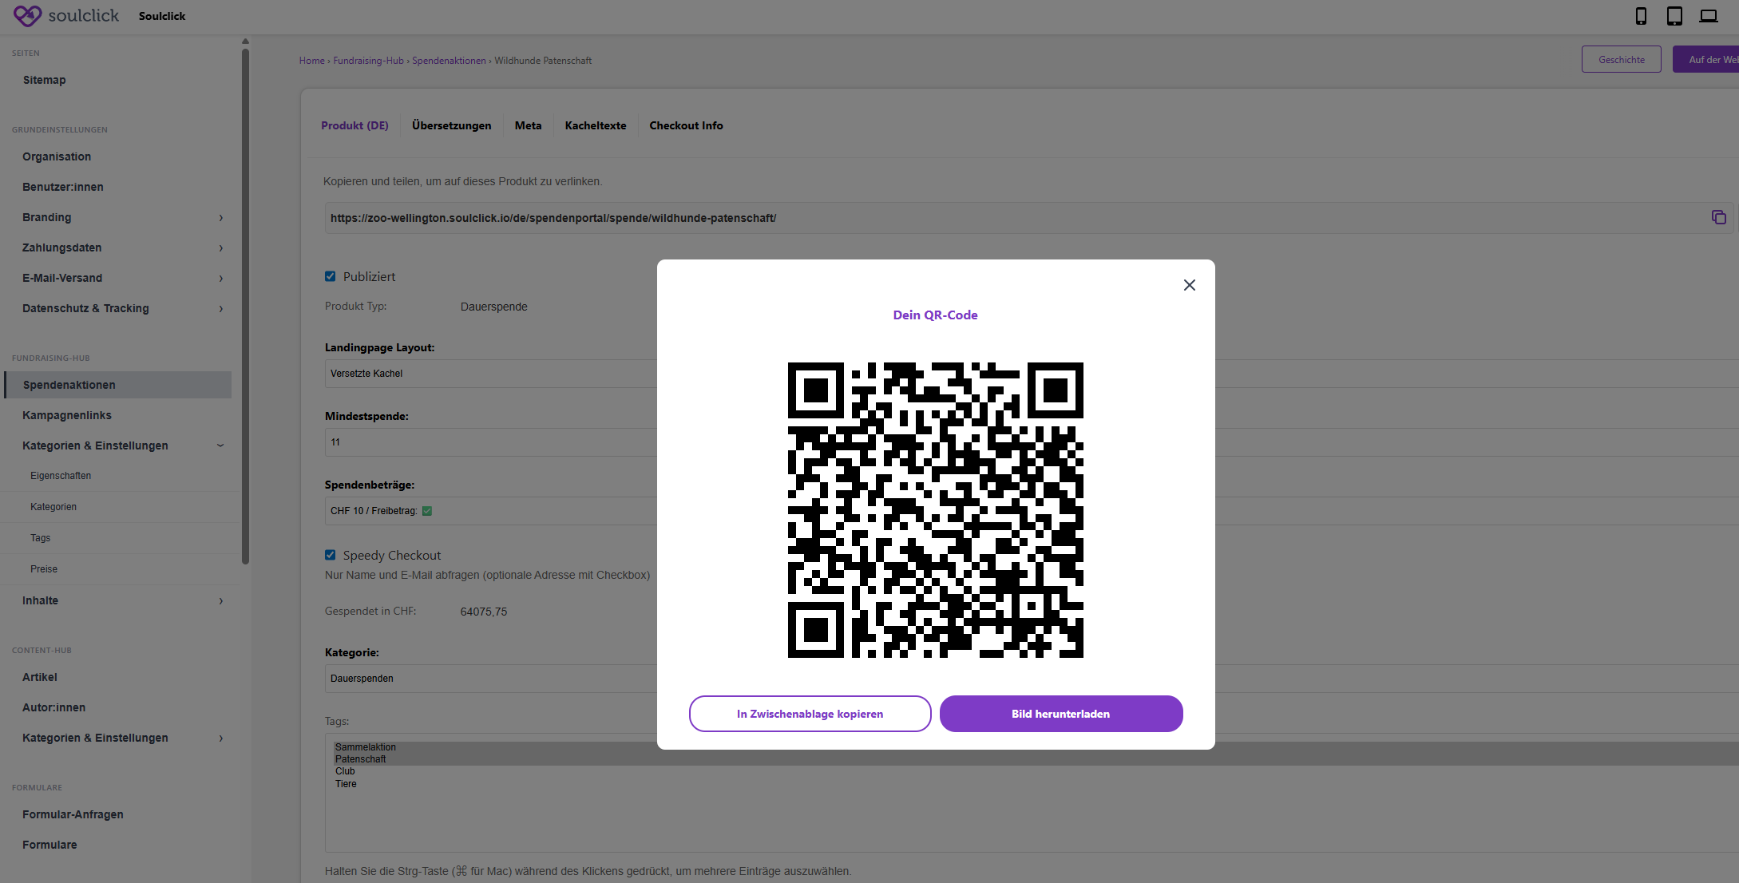The image size is (1739, 883).
Task: Expand the Inhalte menu
Action: (221, 600)
